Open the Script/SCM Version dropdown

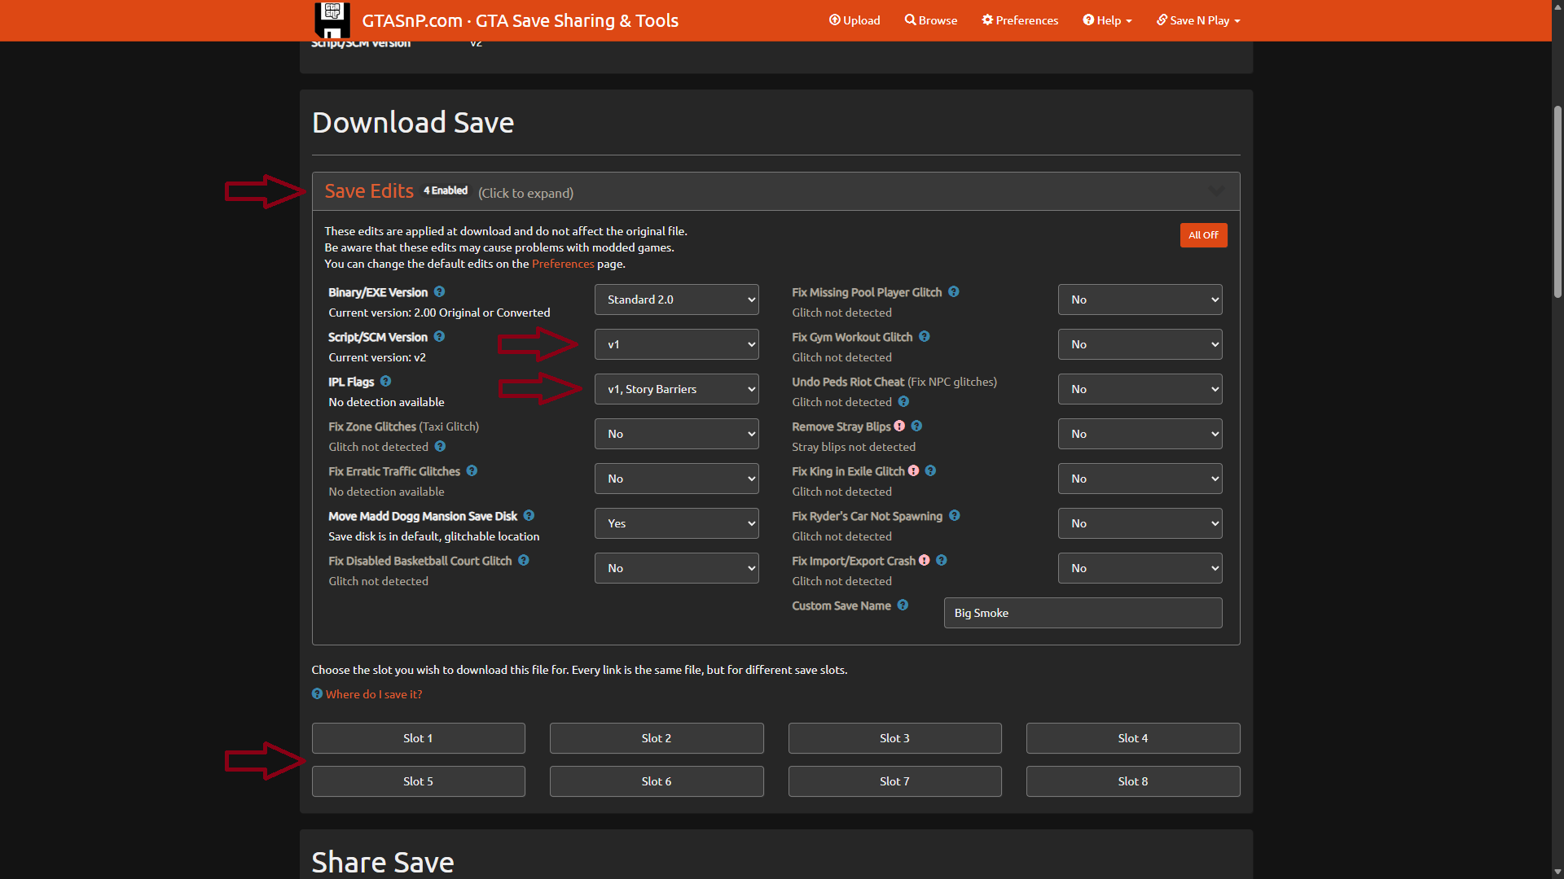(676, 344)
